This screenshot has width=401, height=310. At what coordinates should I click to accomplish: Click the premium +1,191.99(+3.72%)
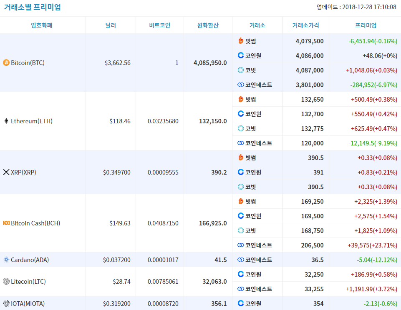(372, 289)
